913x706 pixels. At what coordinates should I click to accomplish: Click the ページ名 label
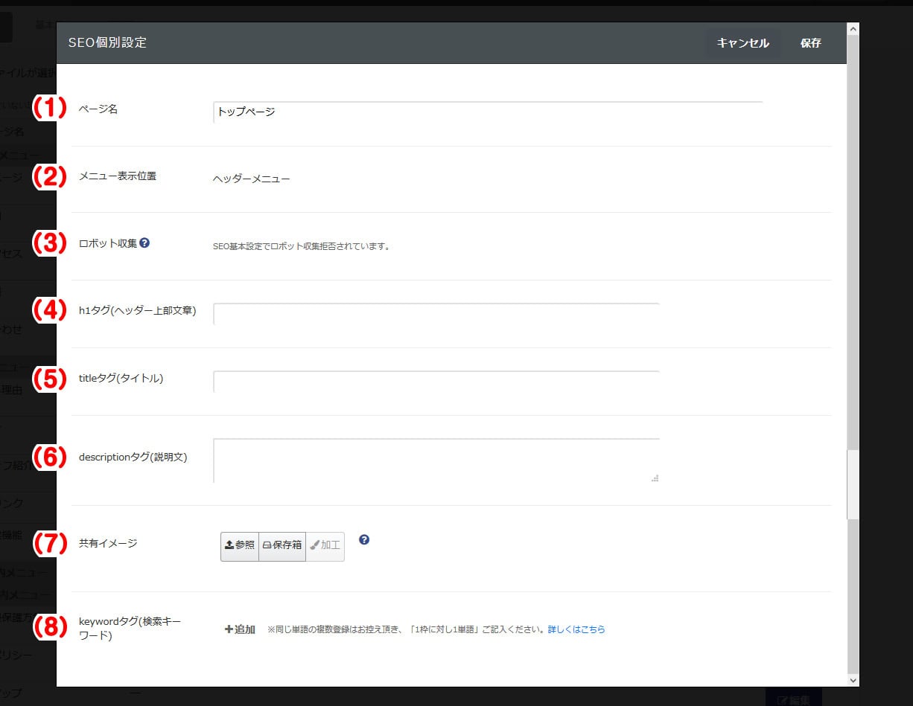point(98,109)
